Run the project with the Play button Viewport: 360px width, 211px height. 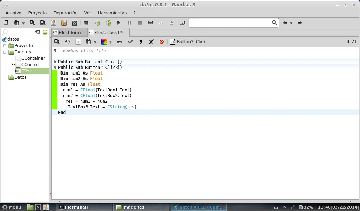pos(119,23)
